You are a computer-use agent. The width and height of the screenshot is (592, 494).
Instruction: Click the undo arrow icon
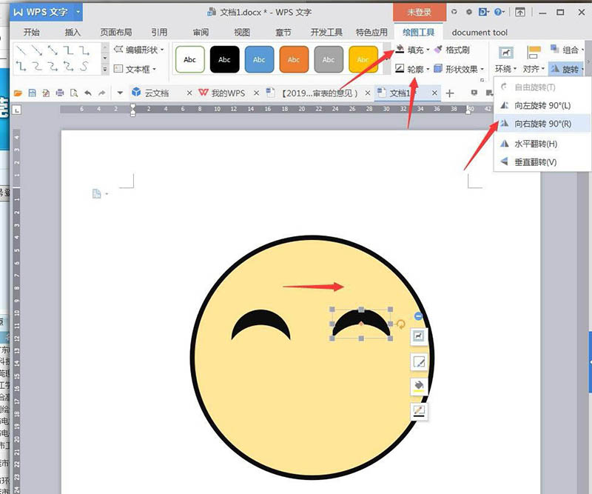tap(88, 93)
